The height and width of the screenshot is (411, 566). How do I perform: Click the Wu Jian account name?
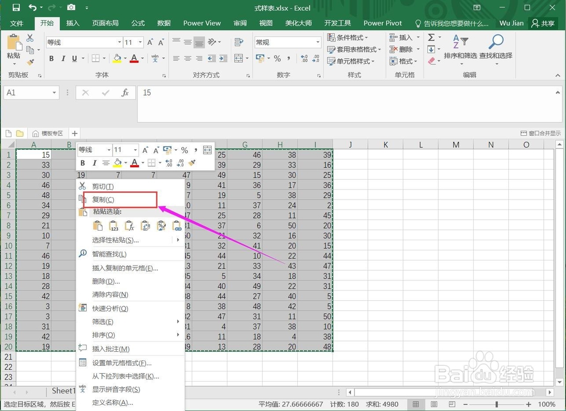pyautogui.click(x=511, y=23)
